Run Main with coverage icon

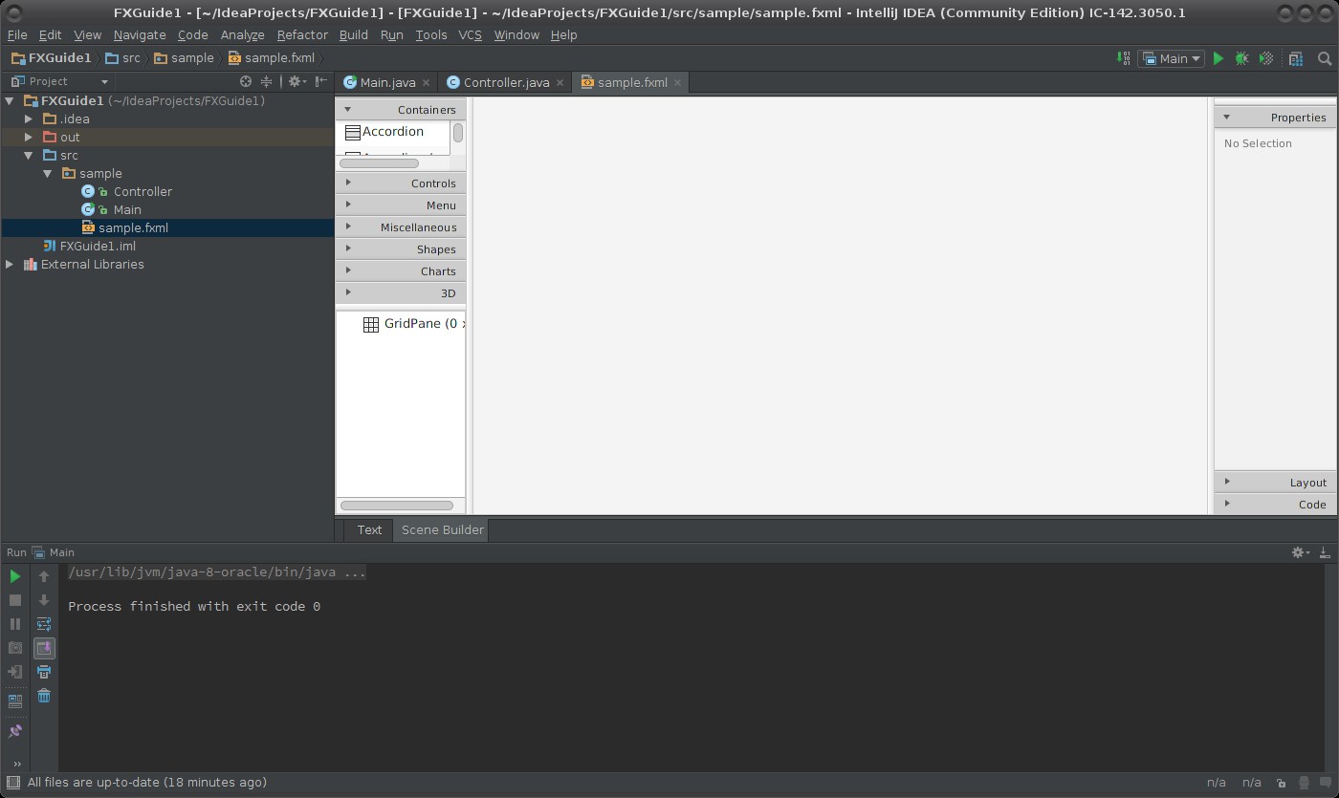(1264, 58)
